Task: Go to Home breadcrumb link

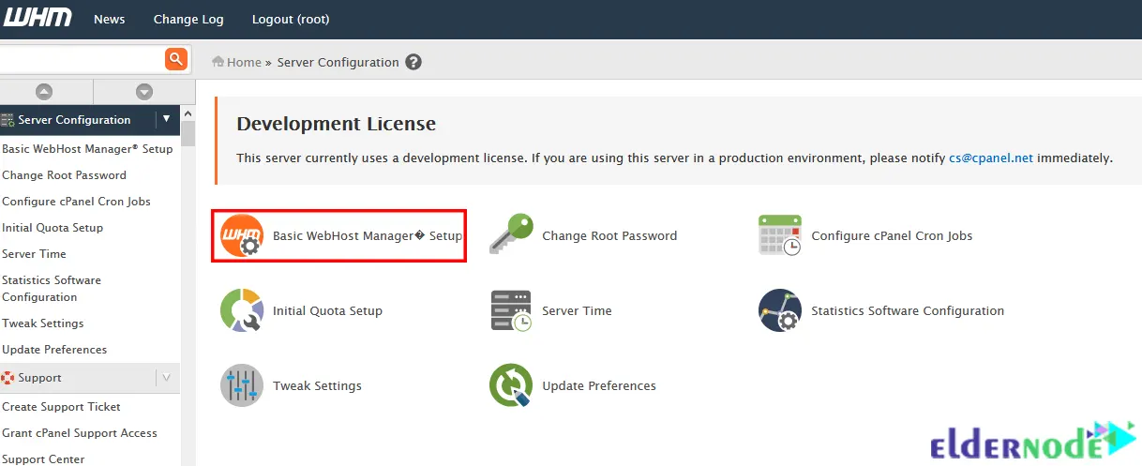Action: [244, 62]
